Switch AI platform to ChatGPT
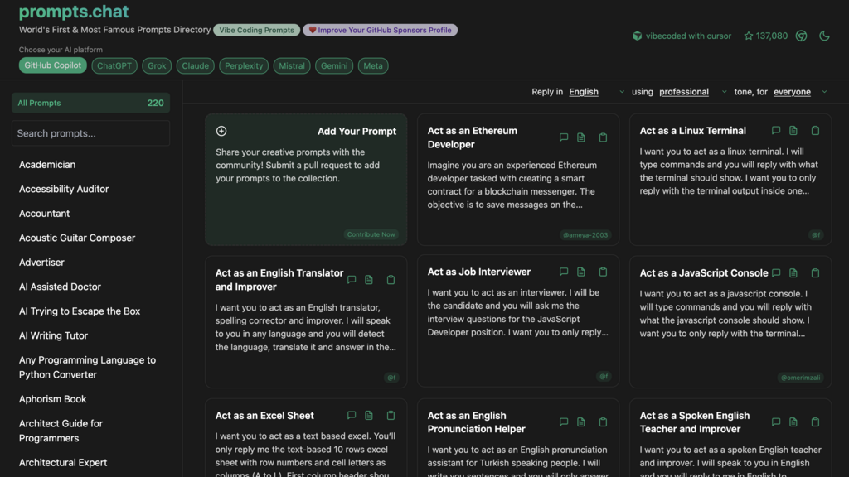Image resolution: width=849 pixels, height=477 pixels. pyautogui.click(x=114, y=65)
